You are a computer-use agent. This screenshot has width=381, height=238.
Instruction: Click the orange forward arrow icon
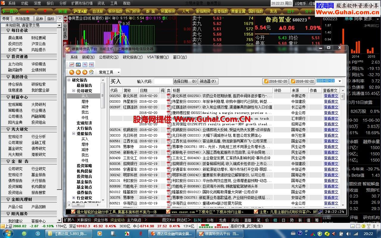click(x=85, y=72)
